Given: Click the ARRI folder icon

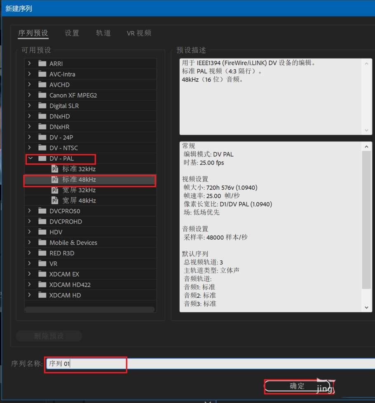Looking at the screenshot, I should [42, 64].
